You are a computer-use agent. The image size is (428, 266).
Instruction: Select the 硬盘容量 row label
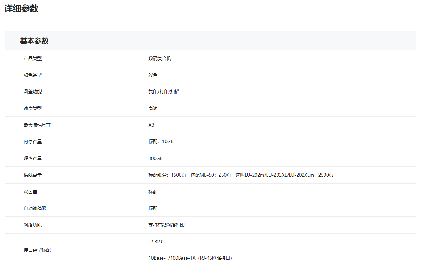click(32, 158)
